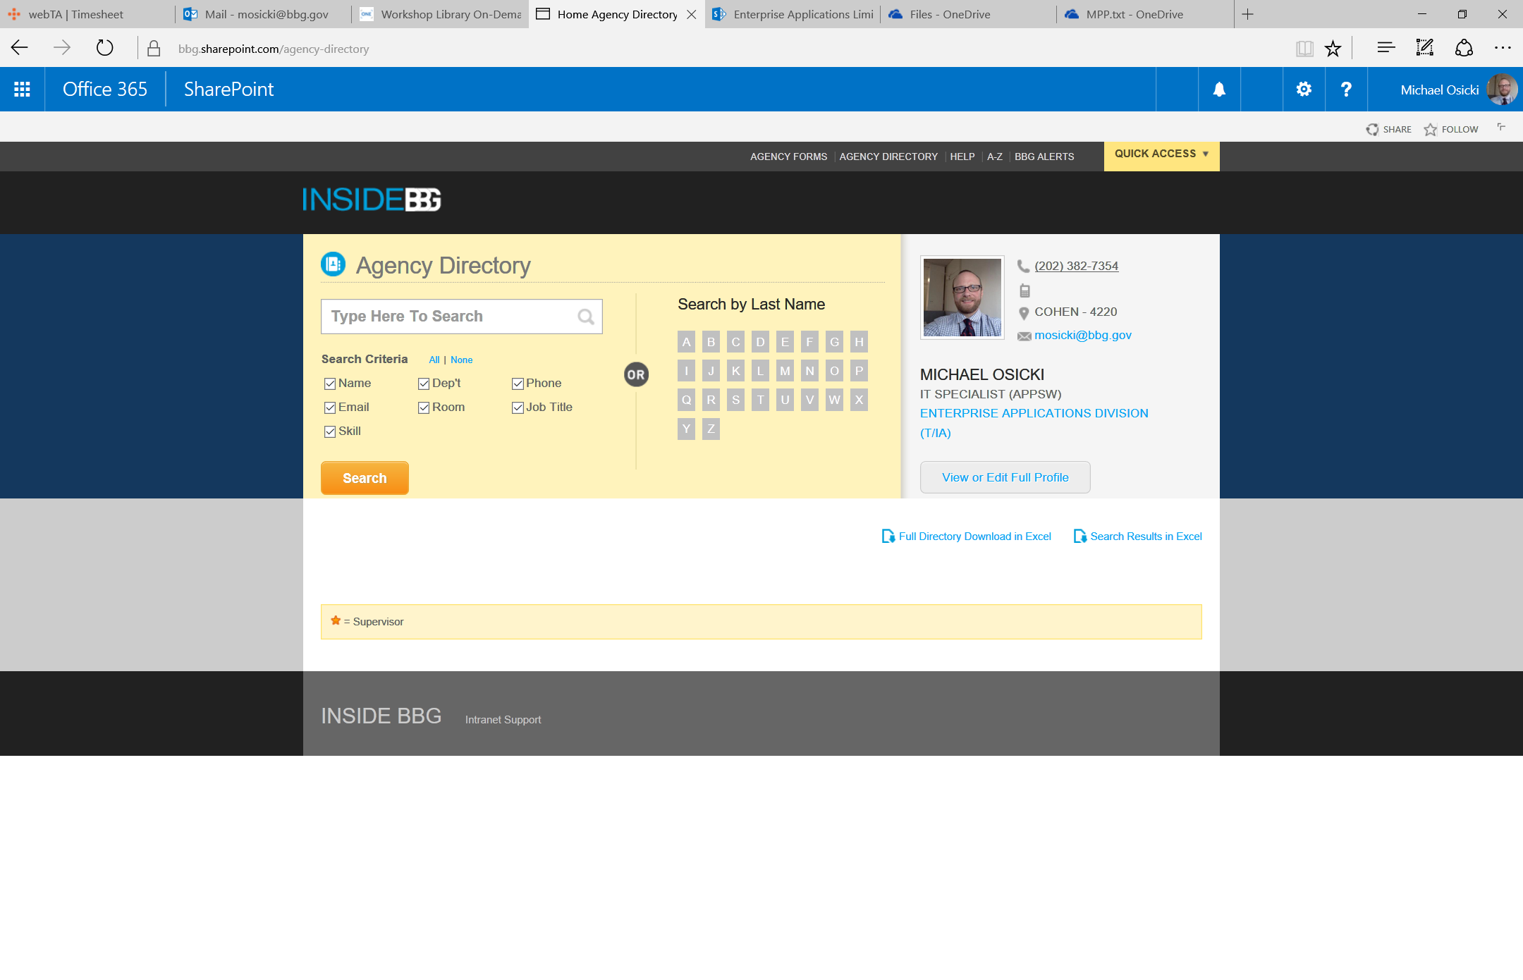1523x980 pixels.
Task: Click the browser back arrow
Action: click(20, 48)
